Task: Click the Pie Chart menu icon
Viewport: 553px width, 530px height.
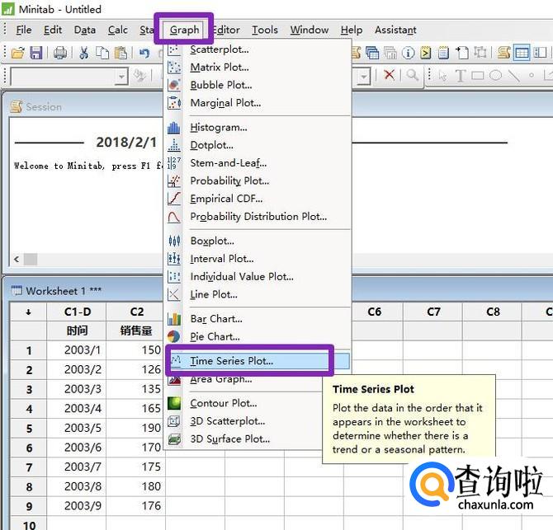Action: point(174,336)
